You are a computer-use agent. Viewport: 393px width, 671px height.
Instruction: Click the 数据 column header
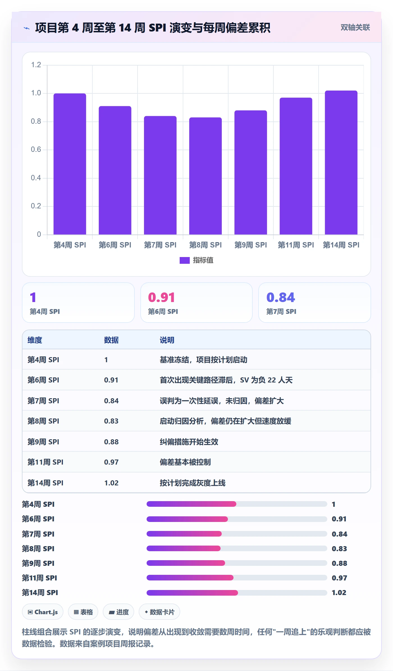[x=111, y=340]
